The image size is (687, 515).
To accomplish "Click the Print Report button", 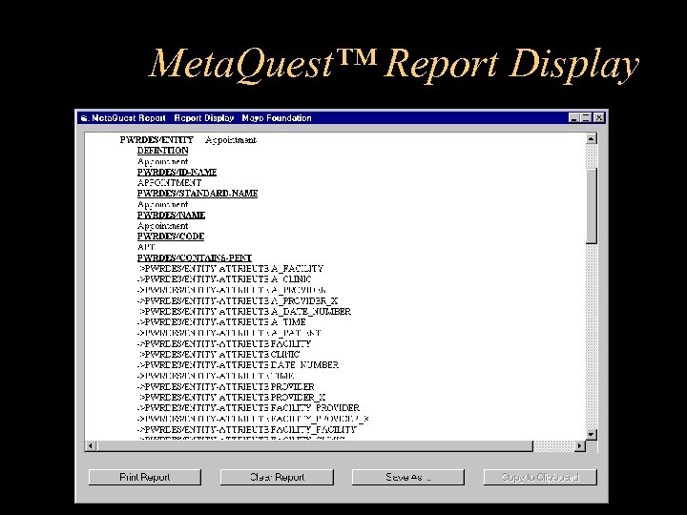I will pyautogui.click(x=145, y=477).
